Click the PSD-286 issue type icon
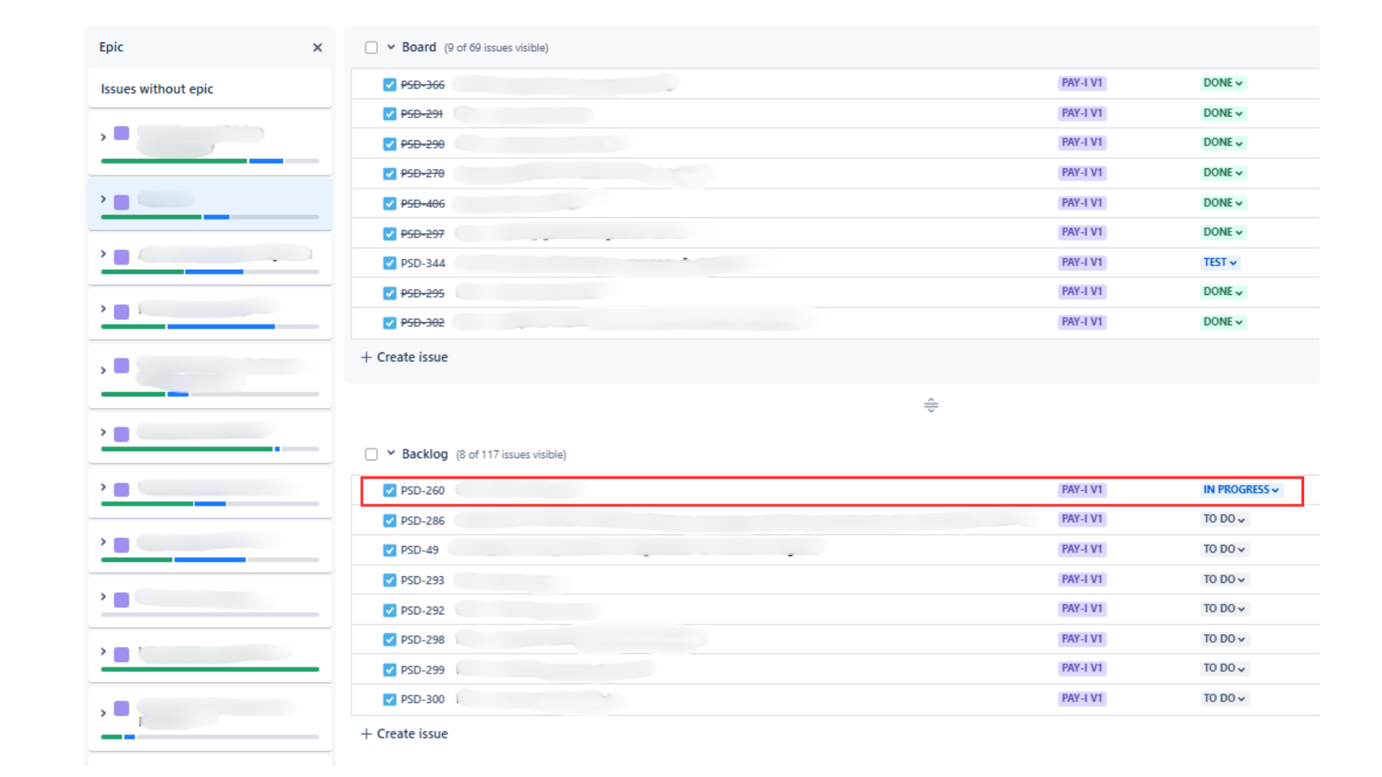 point(389,520)
